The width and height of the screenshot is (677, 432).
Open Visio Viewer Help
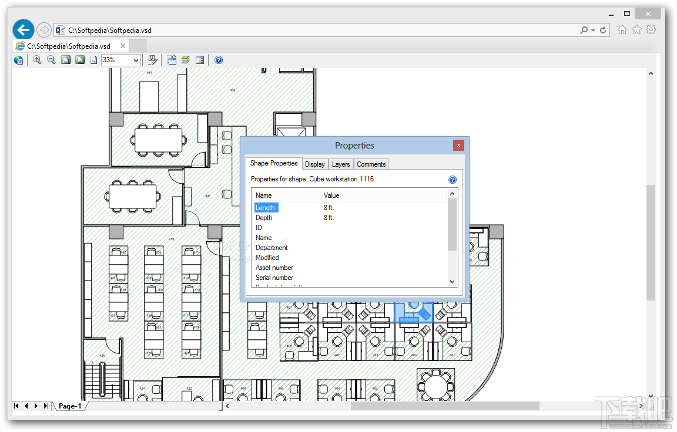pyautogui.click(x=218, y=59)
